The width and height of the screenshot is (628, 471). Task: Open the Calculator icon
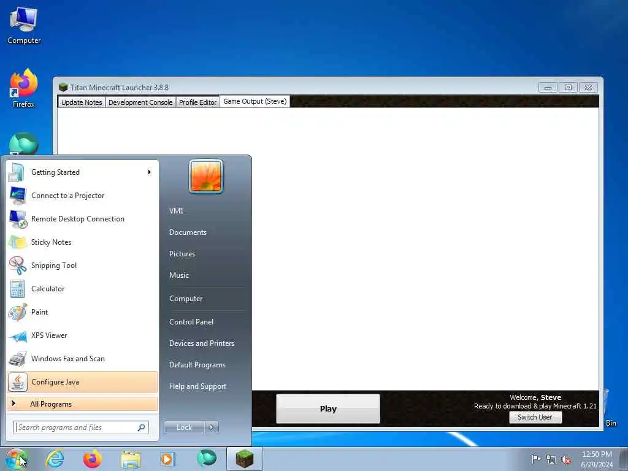click(17, 289)
